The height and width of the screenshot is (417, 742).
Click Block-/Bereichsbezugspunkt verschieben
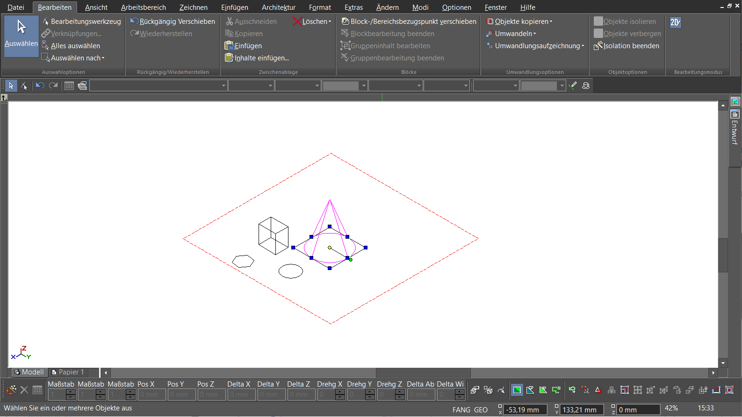(x=409, y=22)
